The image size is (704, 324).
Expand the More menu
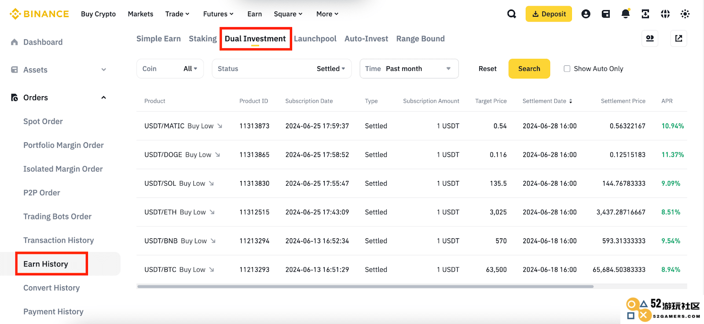click(327, 14)
